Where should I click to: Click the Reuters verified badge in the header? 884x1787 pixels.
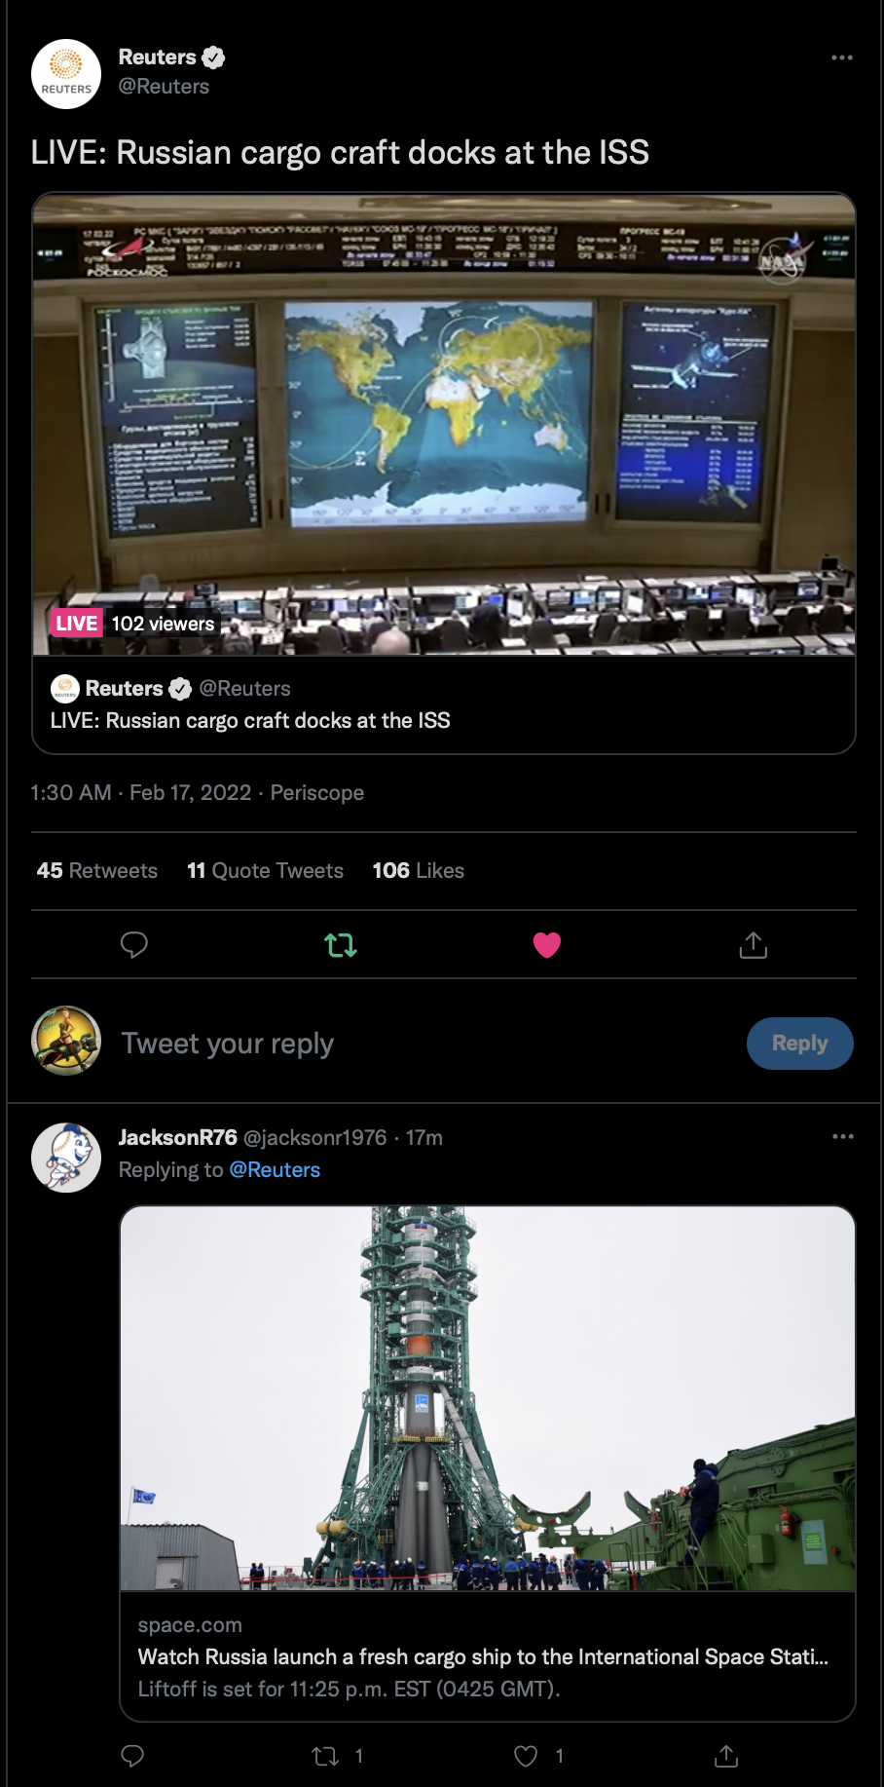pyautogui.click(x=213, y=57)
